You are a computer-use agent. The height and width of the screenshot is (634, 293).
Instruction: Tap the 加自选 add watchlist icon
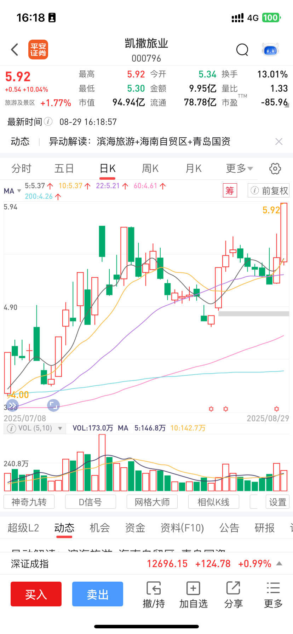[193, 588]
